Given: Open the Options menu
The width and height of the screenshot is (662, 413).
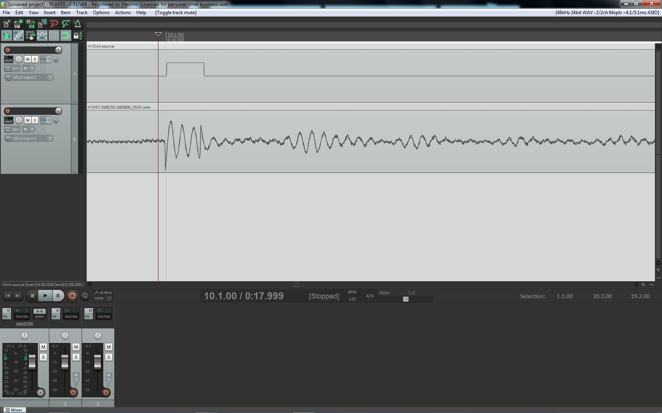Looking at the screenshot, I should pyautogui.click(x=101, y=13).
